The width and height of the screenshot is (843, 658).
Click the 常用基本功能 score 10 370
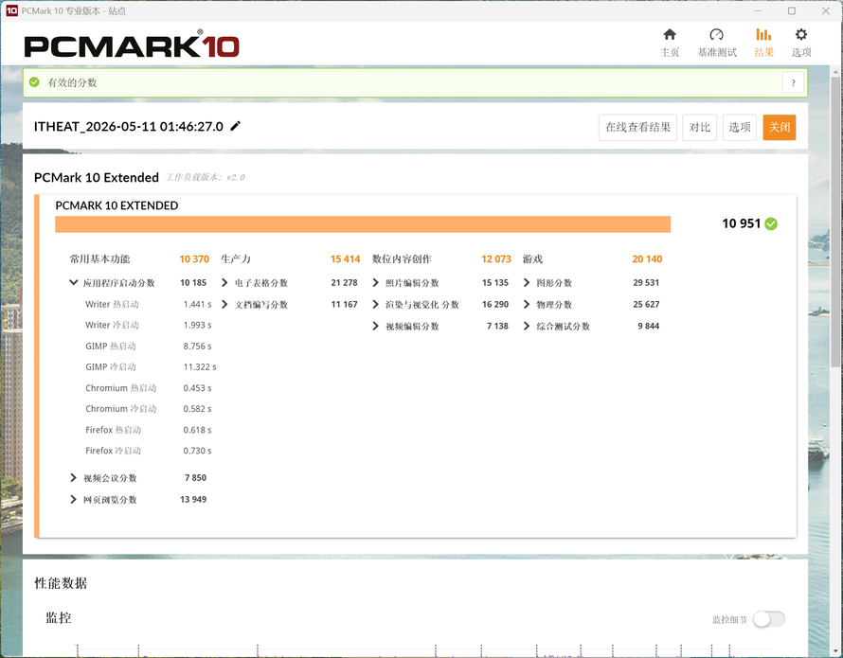(x=194, y=259)
